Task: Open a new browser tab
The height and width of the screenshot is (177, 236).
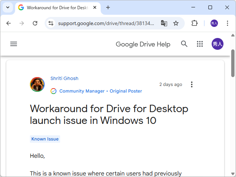Action: tap(108, 7)
